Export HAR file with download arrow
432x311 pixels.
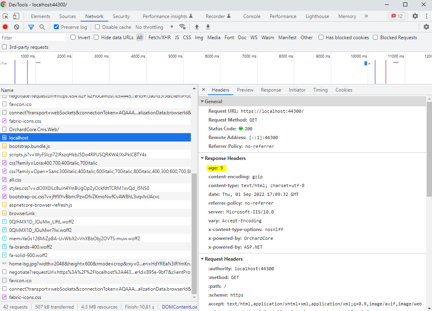point(208,27)
